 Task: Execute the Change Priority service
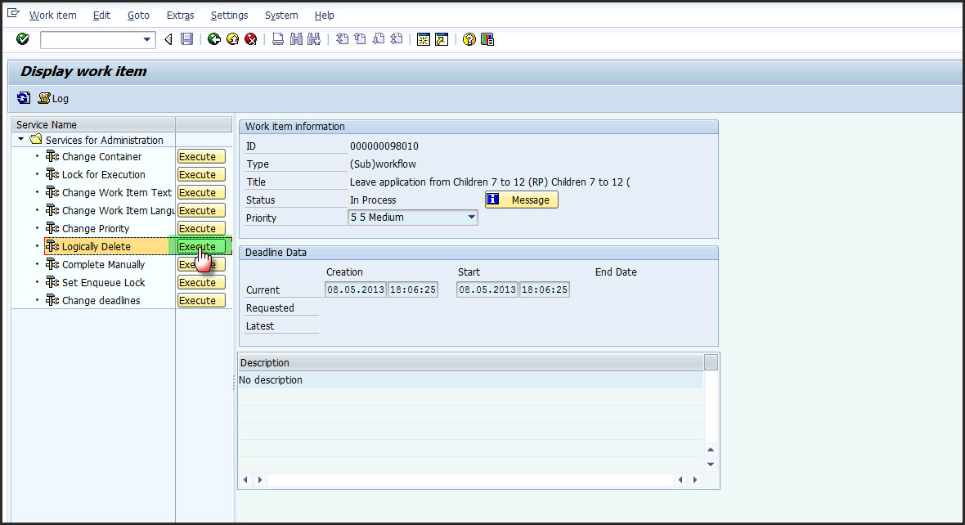(201, 228)
